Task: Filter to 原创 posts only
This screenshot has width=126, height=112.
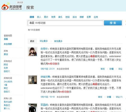Action: 6,54
